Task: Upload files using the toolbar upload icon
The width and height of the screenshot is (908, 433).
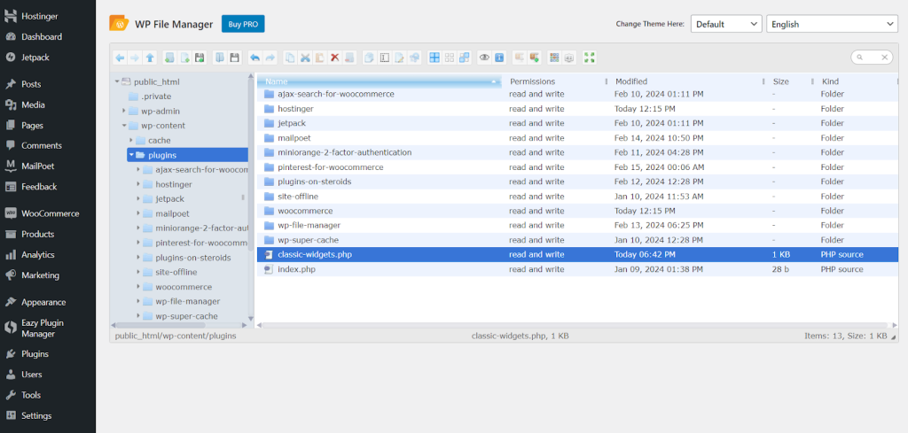Action: tap(200, 58)
